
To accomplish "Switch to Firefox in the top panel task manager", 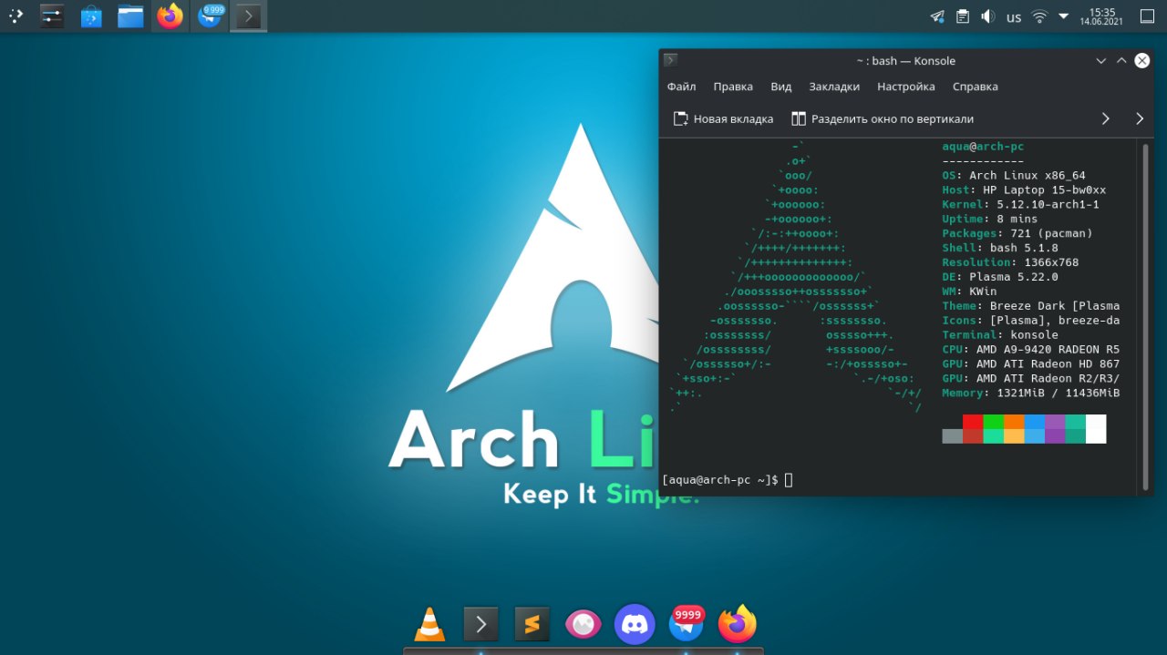I will (x=170, y=16).
